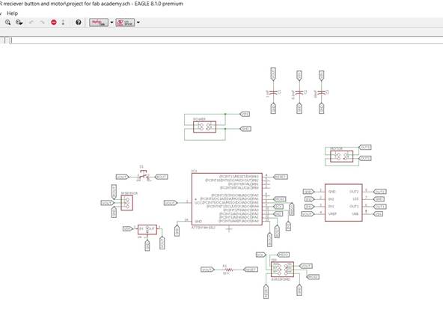The width and height of the screenshot is (443, 319).
Task: Open the Help menu
Action: [12, 13]
